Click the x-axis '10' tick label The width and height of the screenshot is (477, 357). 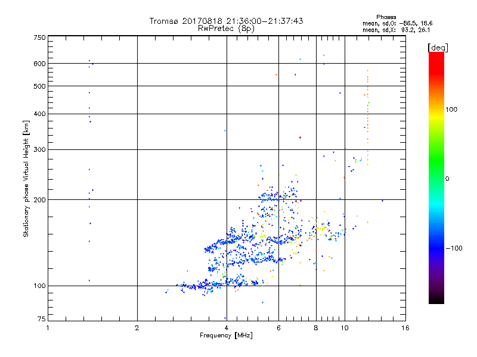(345, 328)
